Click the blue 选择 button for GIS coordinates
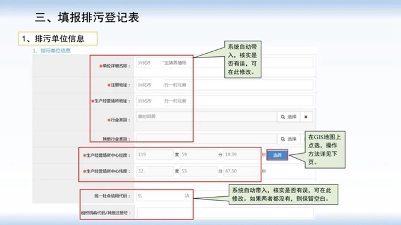This screenshot has height=225, width=401. [277, 155]
